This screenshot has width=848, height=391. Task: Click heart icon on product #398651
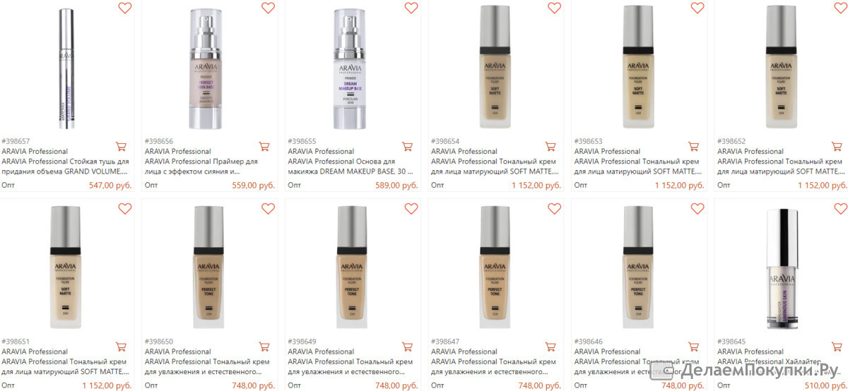tap(124, 209)
